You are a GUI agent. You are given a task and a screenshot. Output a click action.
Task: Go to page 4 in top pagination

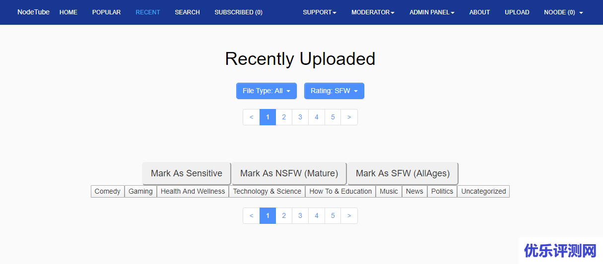coord(317,117)
